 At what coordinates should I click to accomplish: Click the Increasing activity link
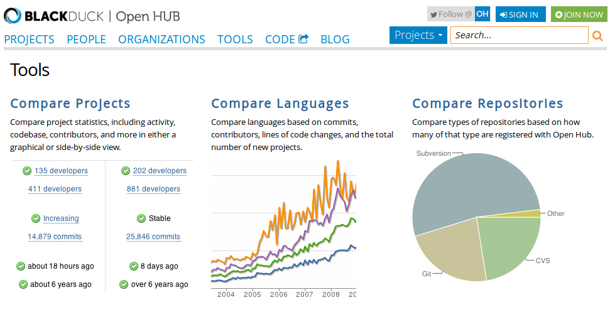(x=61, y=218)
